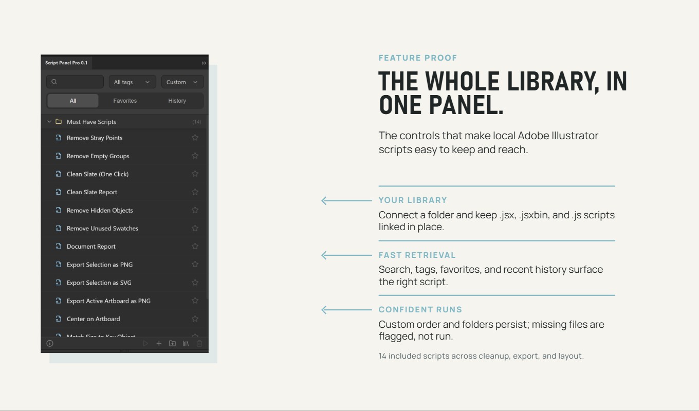Viewport: 699px width, 411px height.
Task: Collapse the panel with the double-arrow icon
Action: [204, 63]
